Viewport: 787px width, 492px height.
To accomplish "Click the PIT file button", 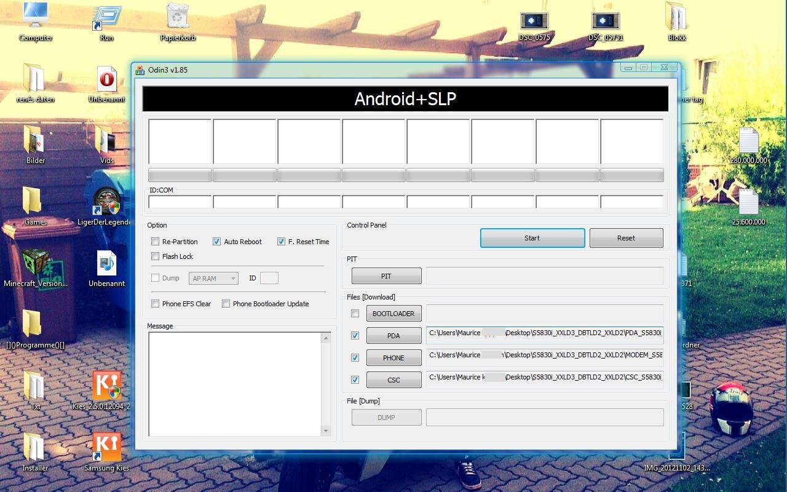I will [386, 276].
